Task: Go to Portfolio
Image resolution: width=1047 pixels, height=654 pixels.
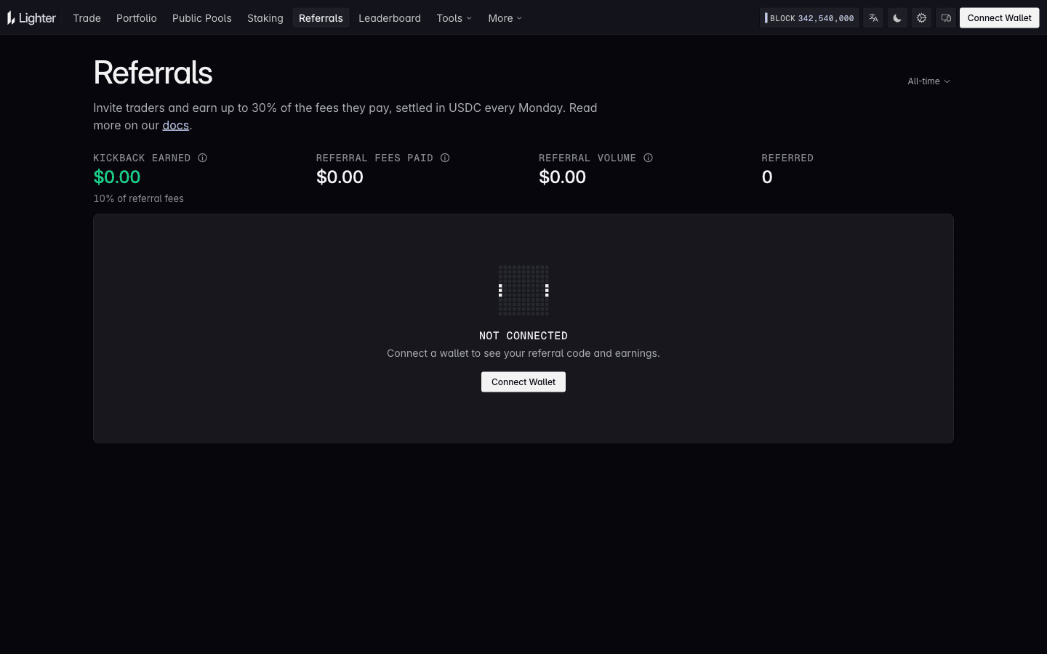Action: click(137, 18)
